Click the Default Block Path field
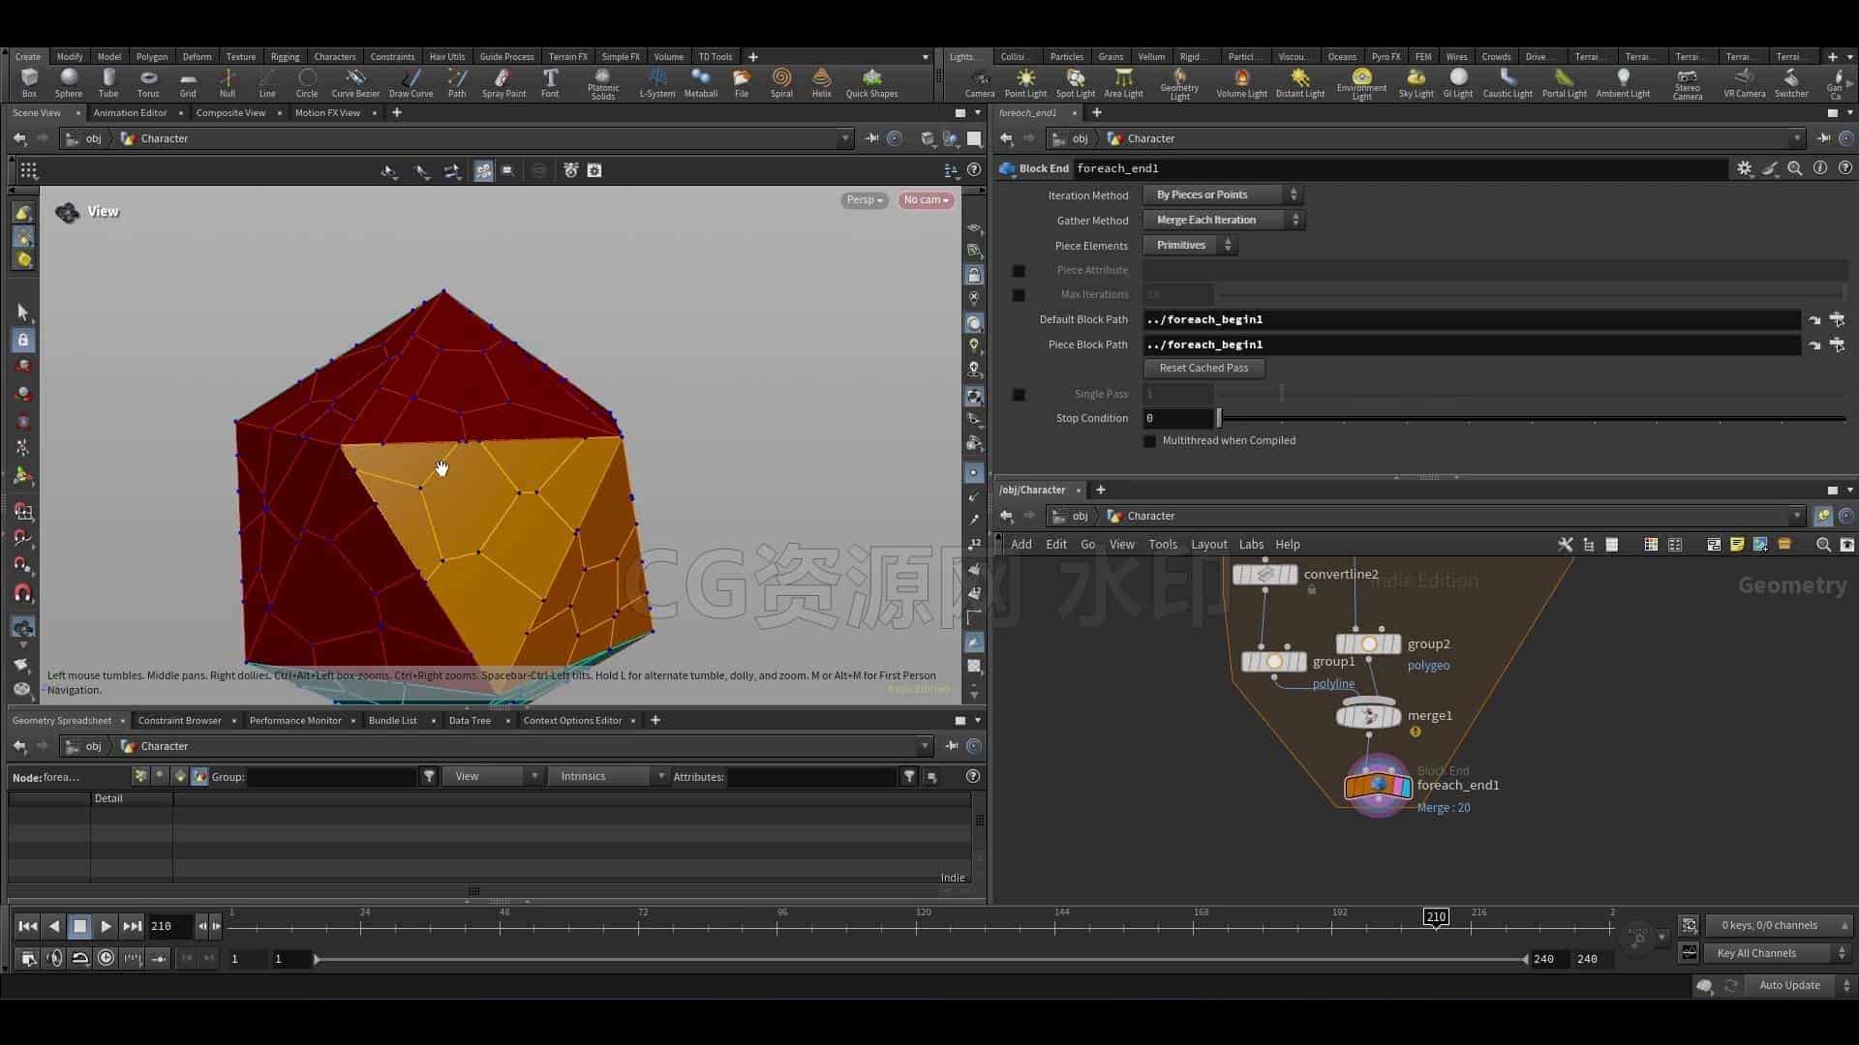Image resolution: width=1859 pixels, height=1045 pixels. pyautogui.click(x=1472, y=320)
